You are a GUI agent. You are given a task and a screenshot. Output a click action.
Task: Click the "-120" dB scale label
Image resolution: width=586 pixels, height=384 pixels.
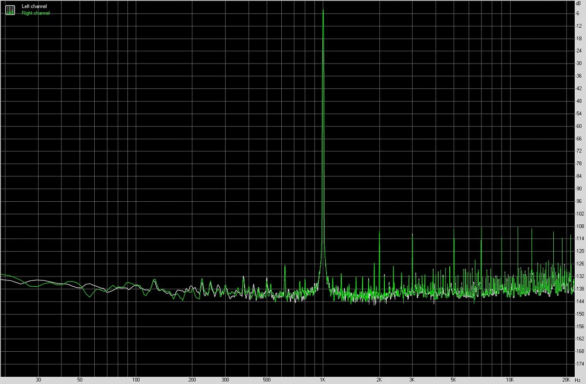pos(580,251)
